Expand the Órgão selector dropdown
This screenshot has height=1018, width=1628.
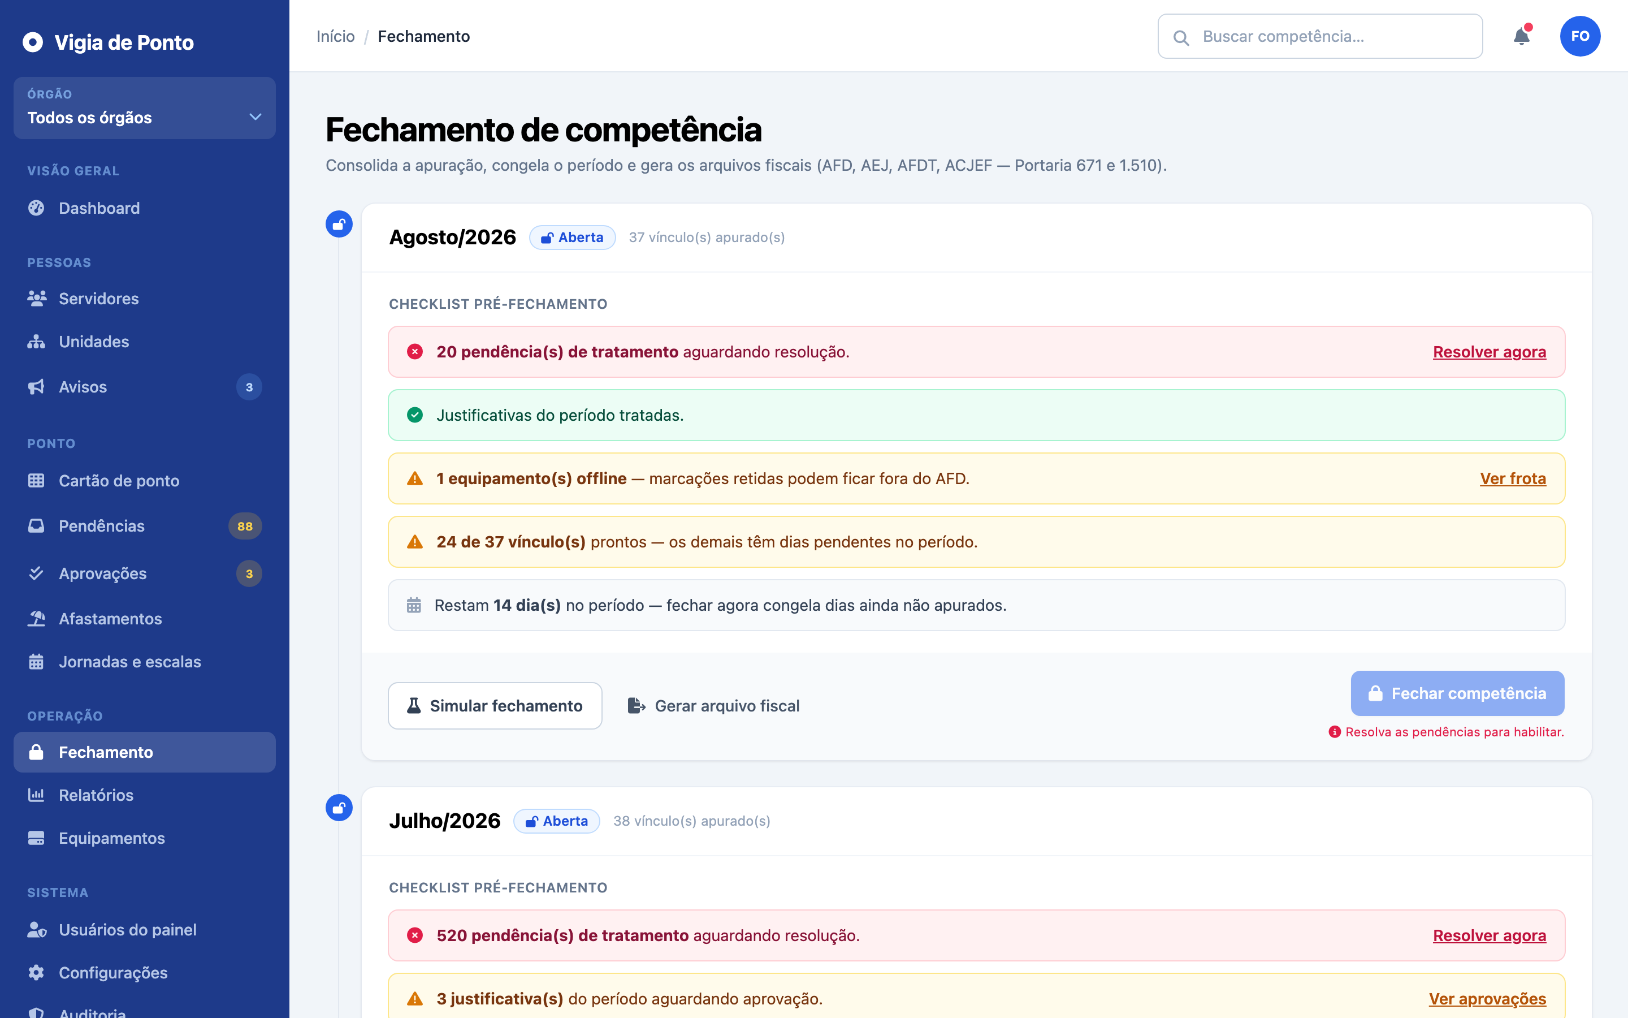145,107
